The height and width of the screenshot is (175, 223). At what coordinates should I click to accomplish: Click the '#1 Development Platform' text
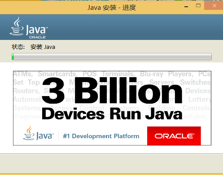click(101, 136)
